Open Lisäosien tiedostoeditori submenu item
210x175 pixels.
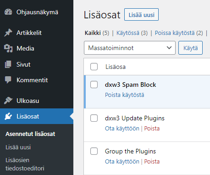coord(25,164)
